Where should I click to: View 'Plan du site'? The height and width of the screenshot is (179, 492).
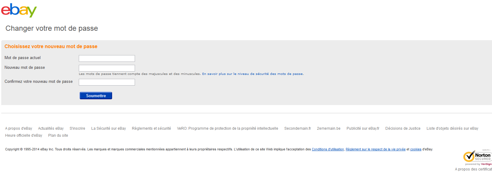coord(58,135)
